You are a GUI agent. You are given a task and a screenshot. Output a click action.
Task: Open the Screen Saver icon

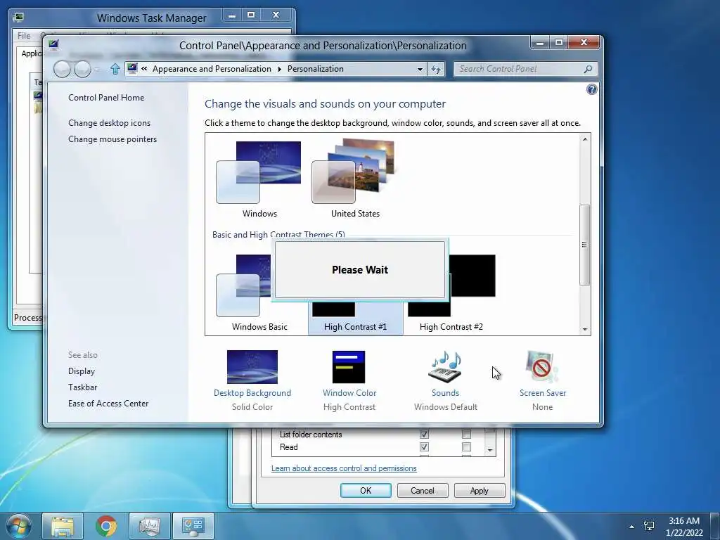542,367
